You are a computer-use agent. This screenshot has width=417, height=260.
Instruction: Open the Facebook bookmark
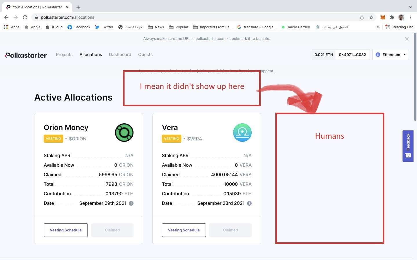[x=79, y=27]
